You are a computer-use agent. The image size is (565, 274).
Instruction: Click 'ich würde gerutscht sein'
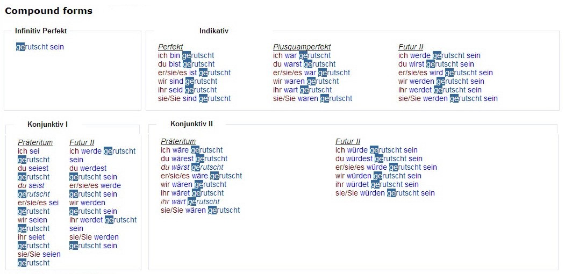(x=376, y=150)
